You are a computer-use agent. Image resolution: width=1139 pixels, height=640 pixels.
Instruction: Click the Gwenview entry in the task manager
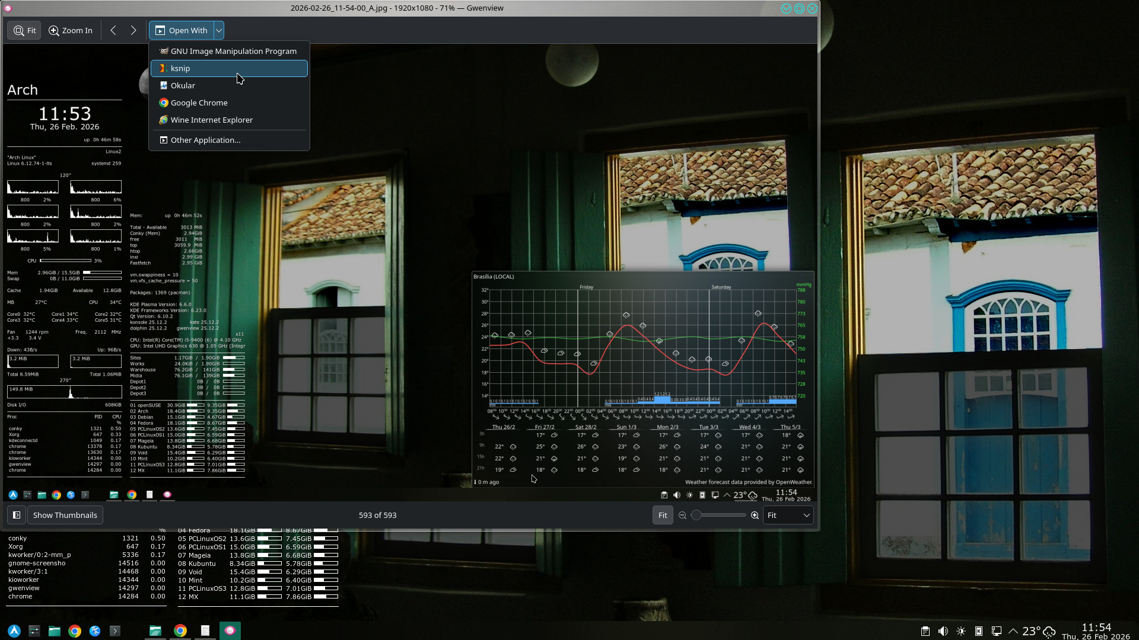point(230,631)
